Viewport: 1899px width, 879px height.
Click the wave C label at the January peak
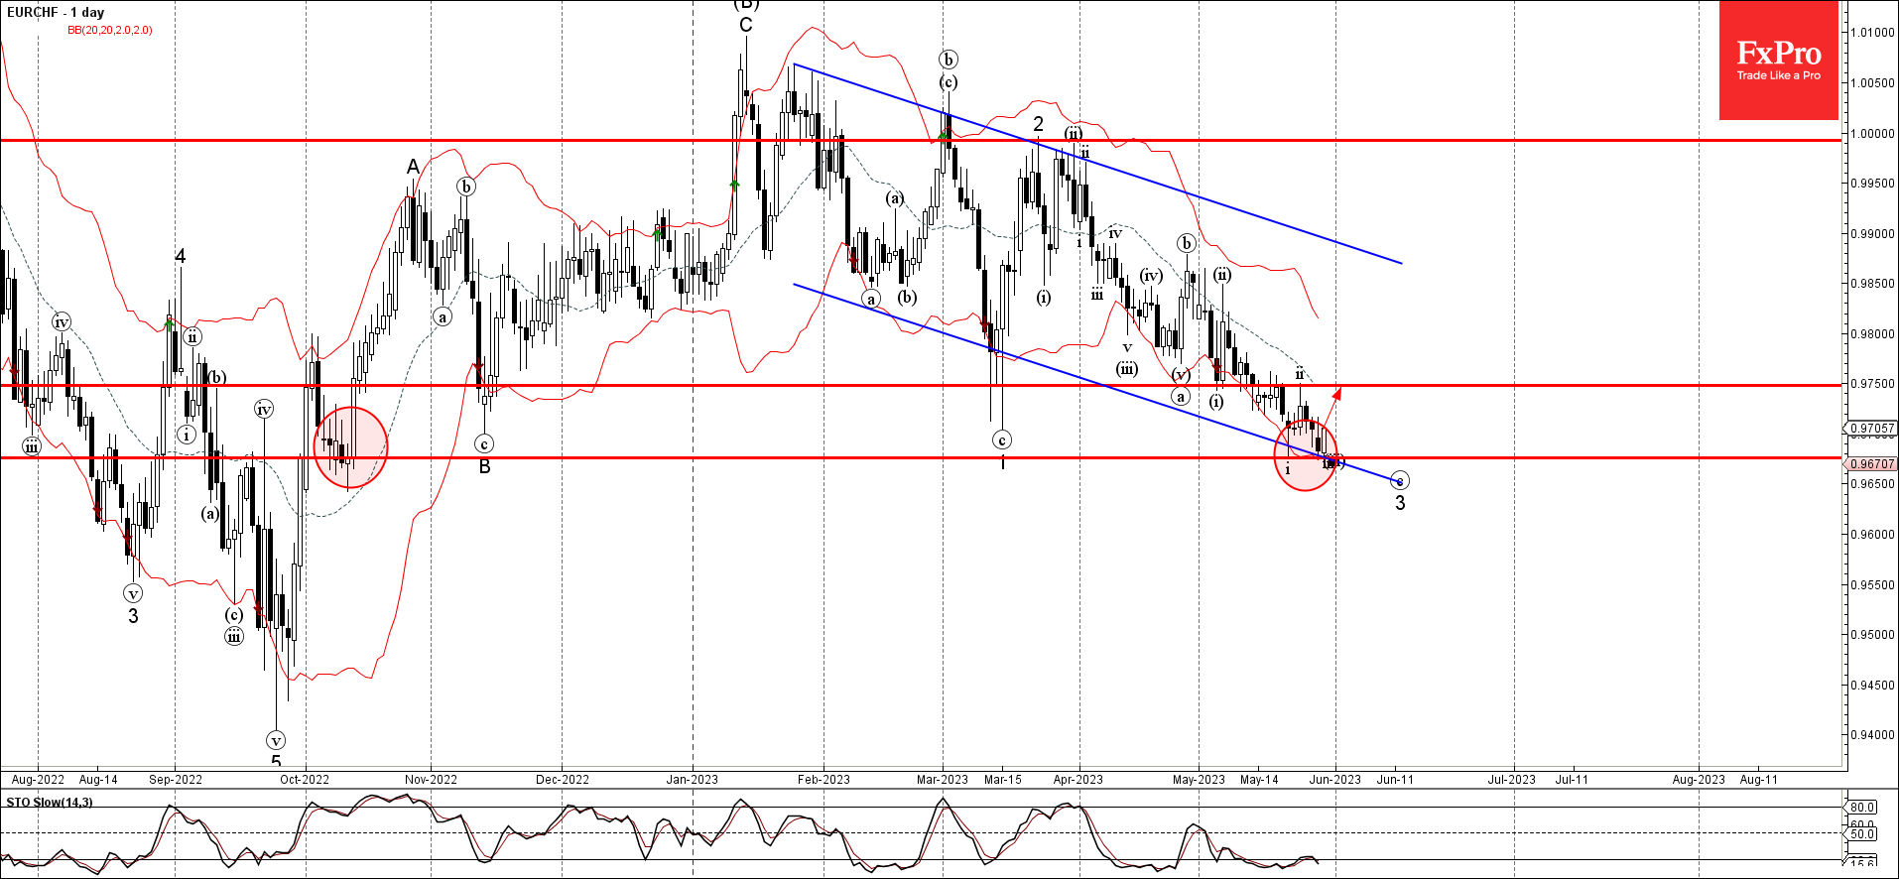(746, 25)
